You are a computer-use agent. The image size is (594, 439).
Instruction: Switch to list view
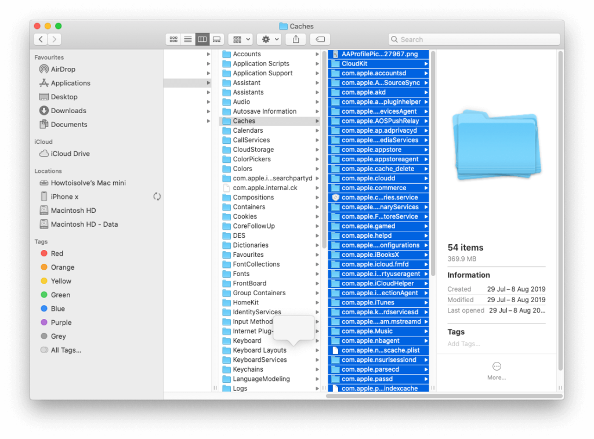click(x=188, y=39)
